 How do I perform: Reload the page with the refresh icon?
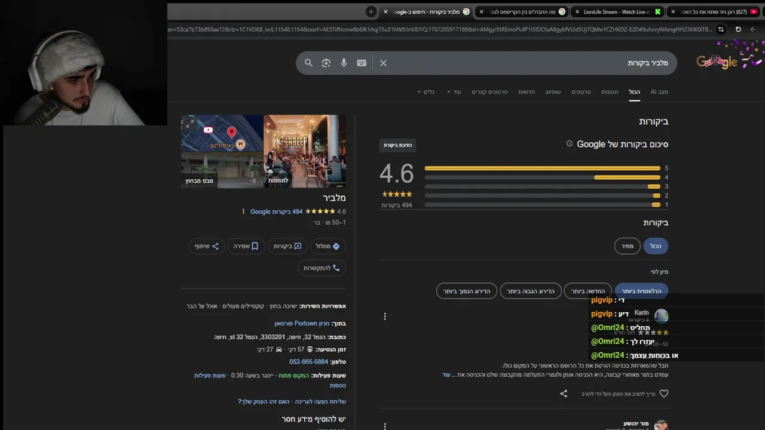(738, 29)
